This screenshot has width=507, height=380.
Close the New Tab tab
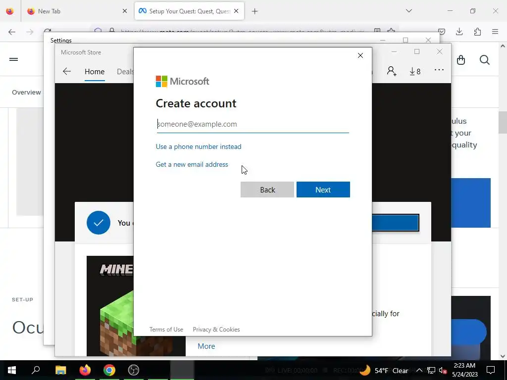[125, 11]
